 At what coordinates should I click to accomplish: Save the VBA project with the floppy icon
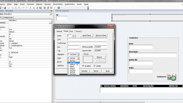click(5, 8)
